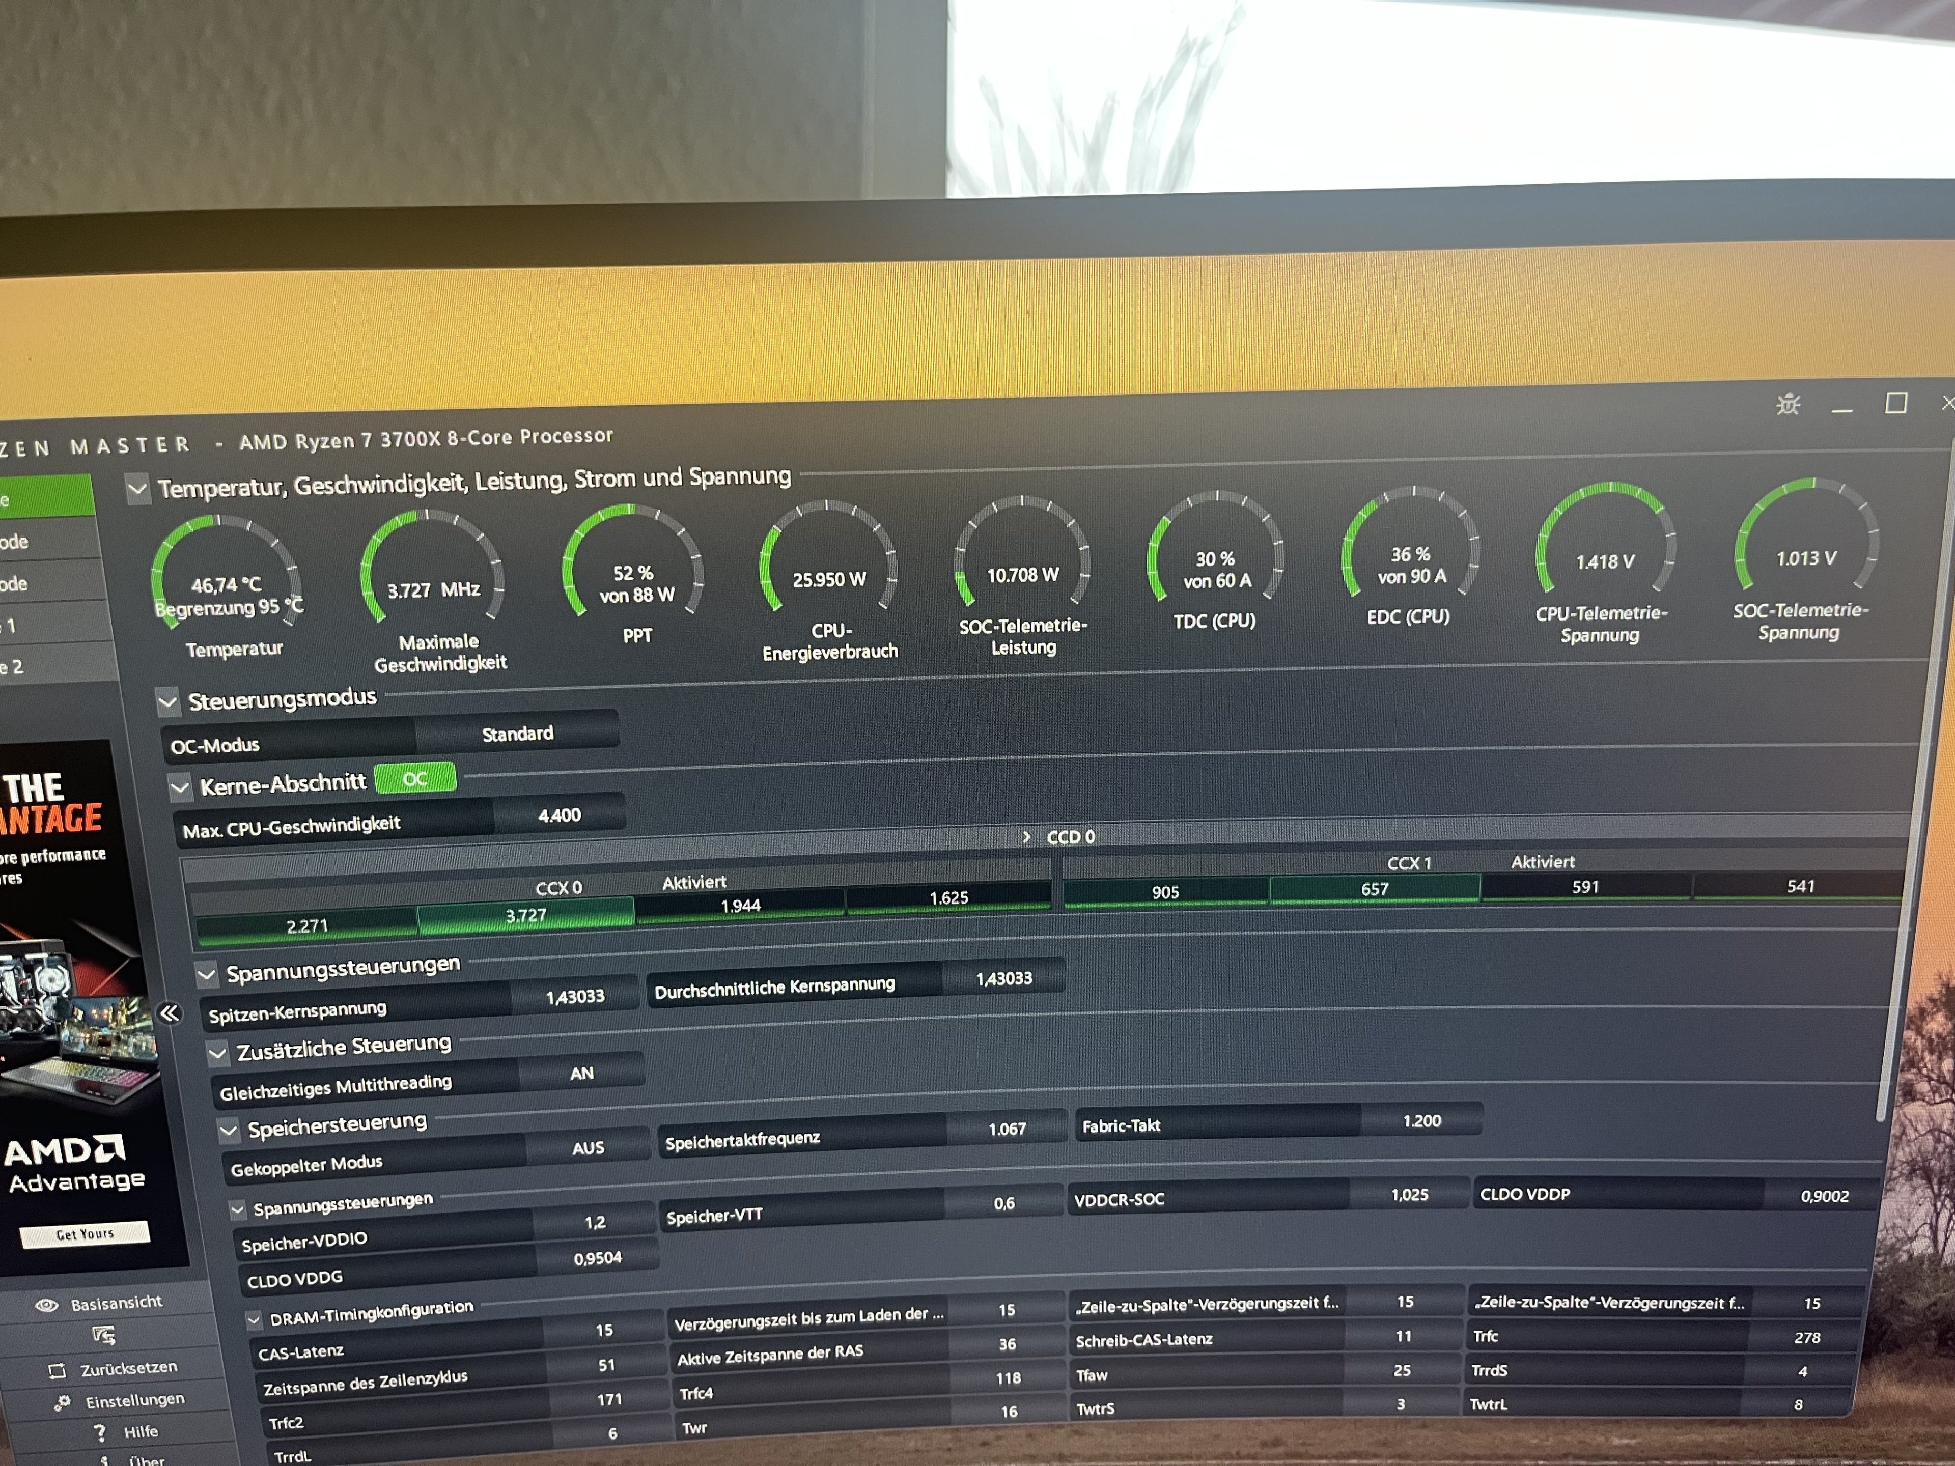
Task: Click the bug report icon in the title bar
Action: pos(1788,405)
